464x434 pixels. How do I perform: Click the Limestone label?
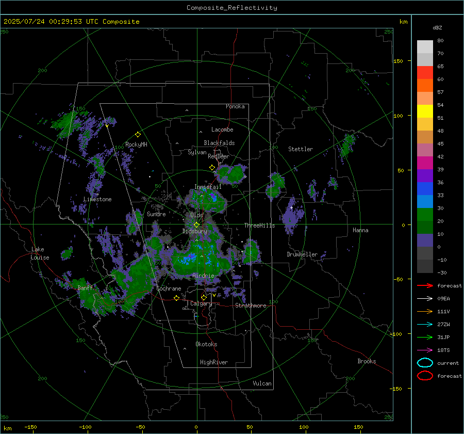pyautogui.click(x=97, y=199)
